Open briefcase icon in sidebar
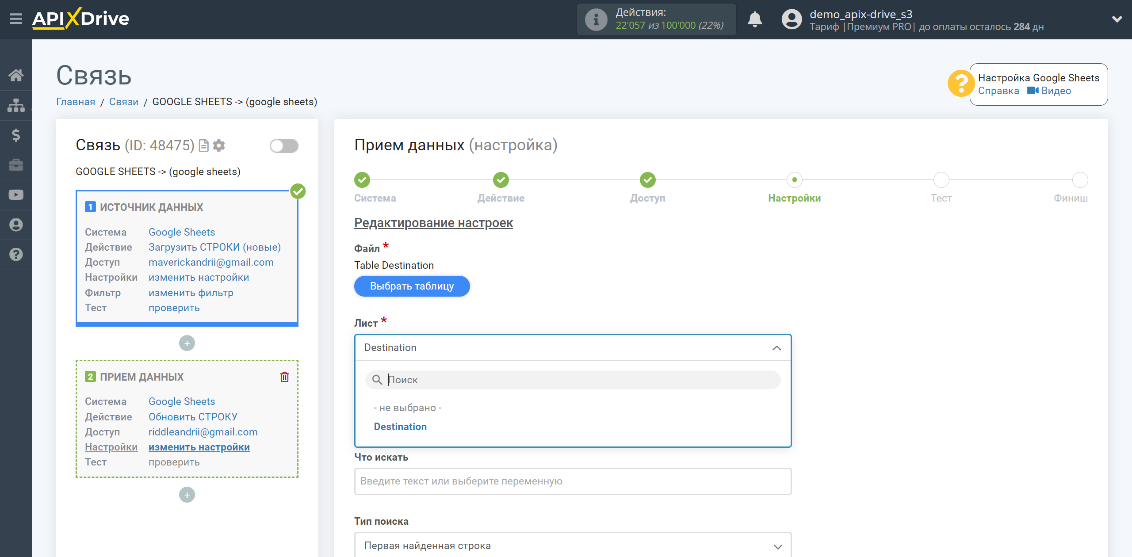The image size is (1132, 557). point(16,165)
